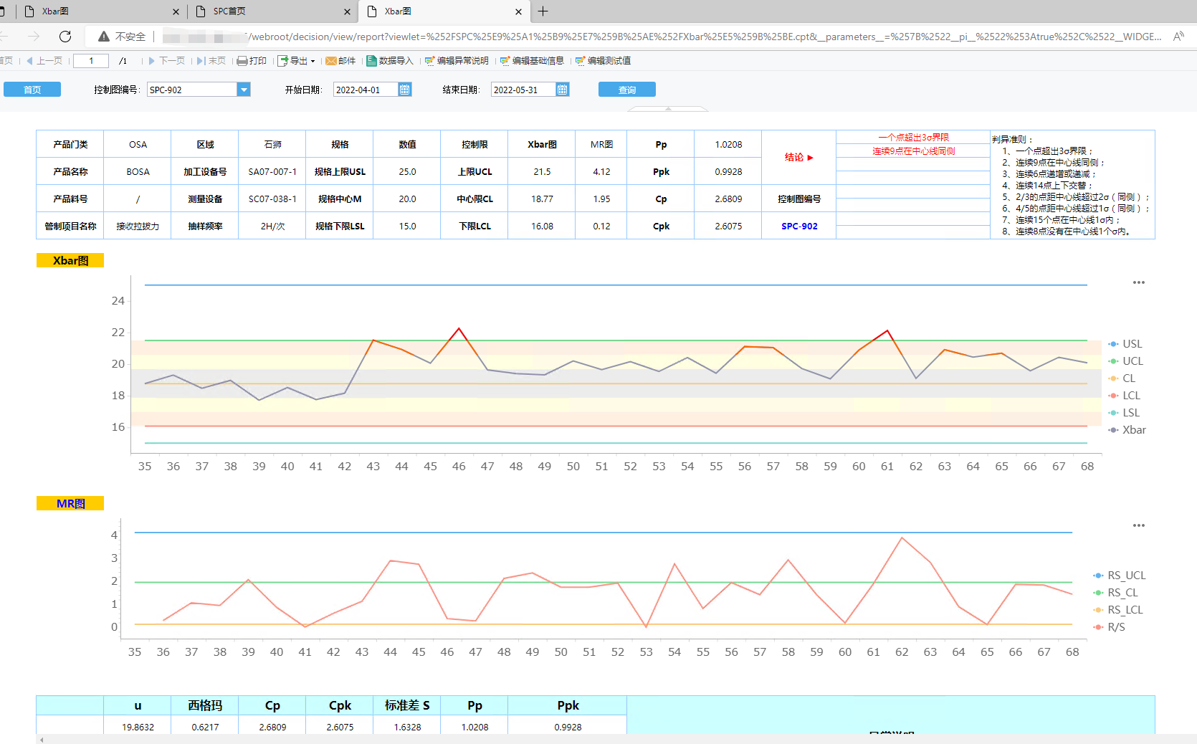Toggle the RS_CL legend series
This screenshot has height=744, width=1197.
point(1116,593)
